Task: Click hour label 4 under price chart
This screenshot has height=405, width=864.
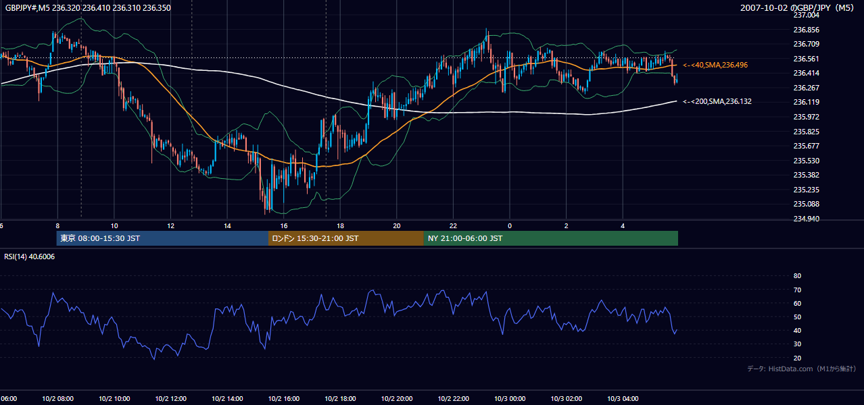Action: (623, 226)
